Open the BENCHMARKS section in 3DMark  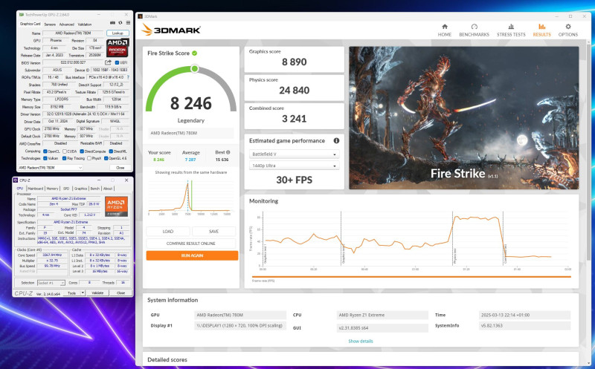coord(474,30)
